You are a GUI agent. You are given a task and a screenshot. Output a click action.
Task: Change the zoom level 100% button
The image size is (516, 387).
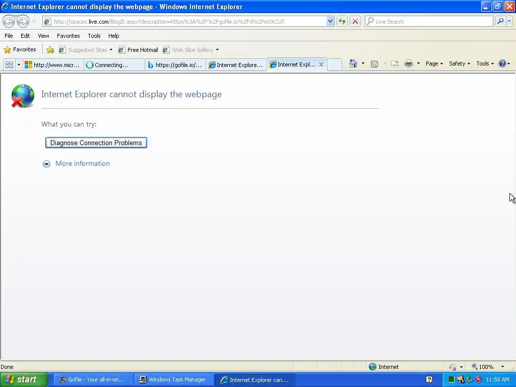coord(482,367)
